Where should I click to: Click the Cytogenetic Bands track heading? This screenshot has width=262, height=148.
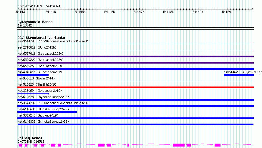(35, 22)
